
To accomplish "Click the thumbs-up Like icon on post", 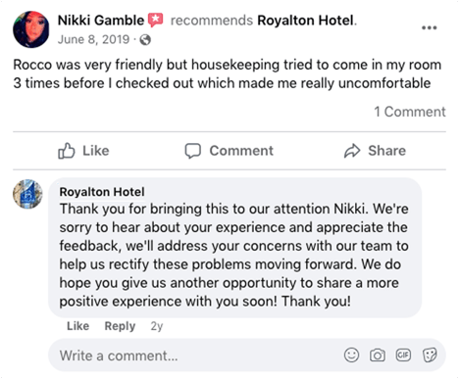I will (x=67, y=151).
